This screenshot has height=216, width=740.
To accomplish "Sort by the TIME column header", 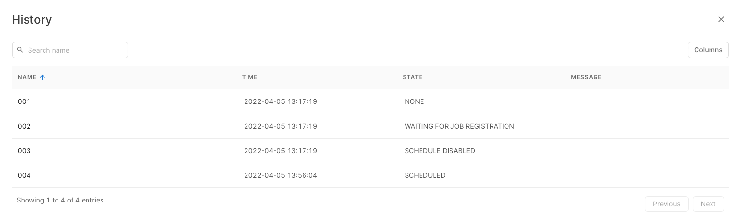I will coord(250,77).
